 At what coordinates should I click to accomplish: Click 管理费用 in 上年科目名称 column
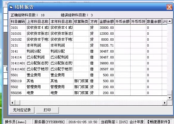pyautogui.click(x=37, y=87)
